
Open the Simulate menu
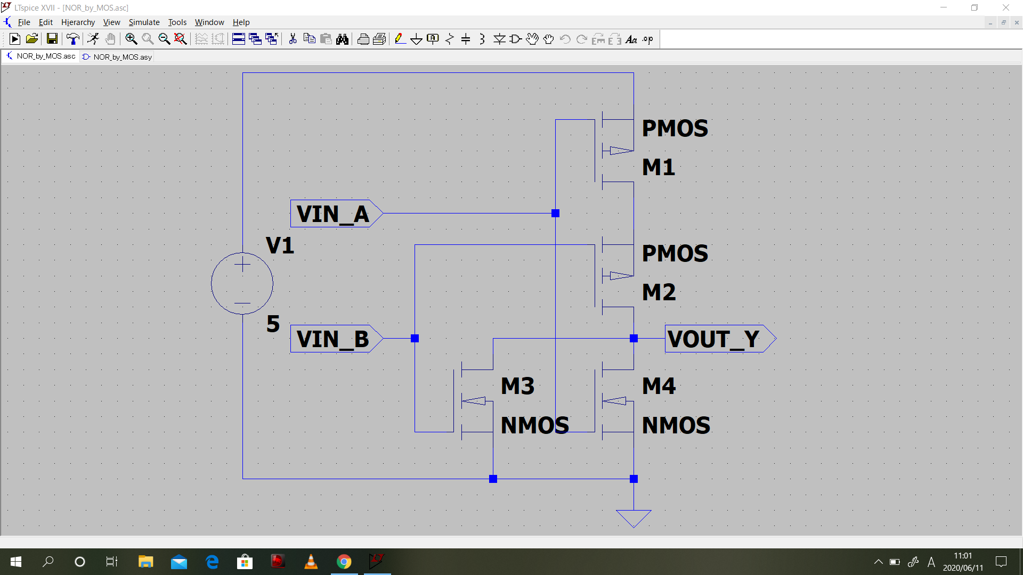pyautogui.click(x=144, y=22)
